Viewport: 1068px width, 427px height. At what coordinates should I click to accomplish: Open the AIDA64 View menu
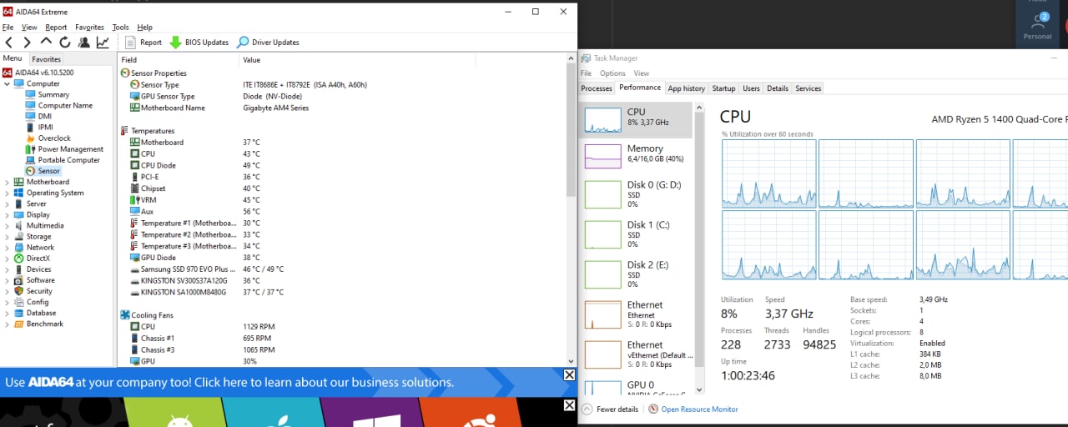coord(29,27)
